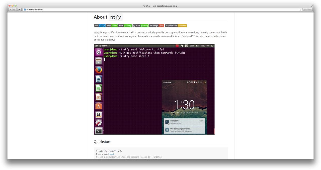Viewport: 321px width, 170px height.
Task: Click the terminal icon in user@demo notification
Action: click(x=167, y=122)
